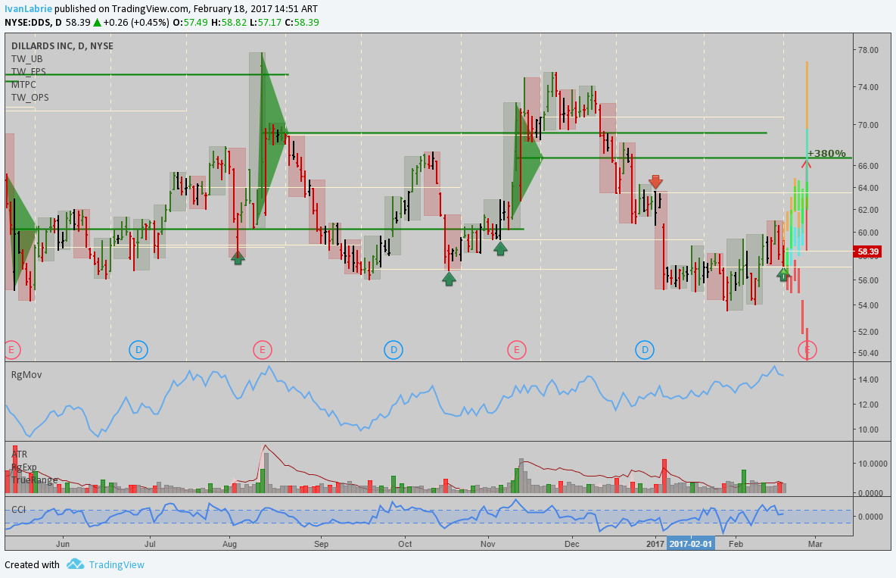Click the 2017 label on time axis

point(655,544)
